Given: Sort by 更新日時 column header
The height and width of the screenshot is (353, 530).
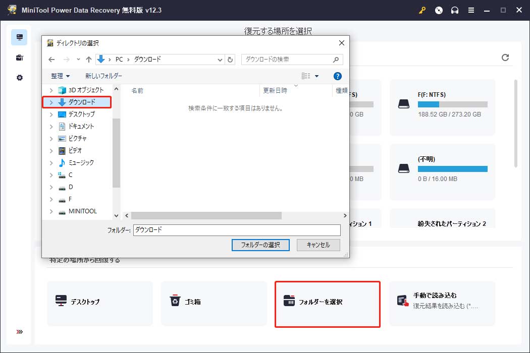Looking at the screenshot, I should [x=275, y=91].
